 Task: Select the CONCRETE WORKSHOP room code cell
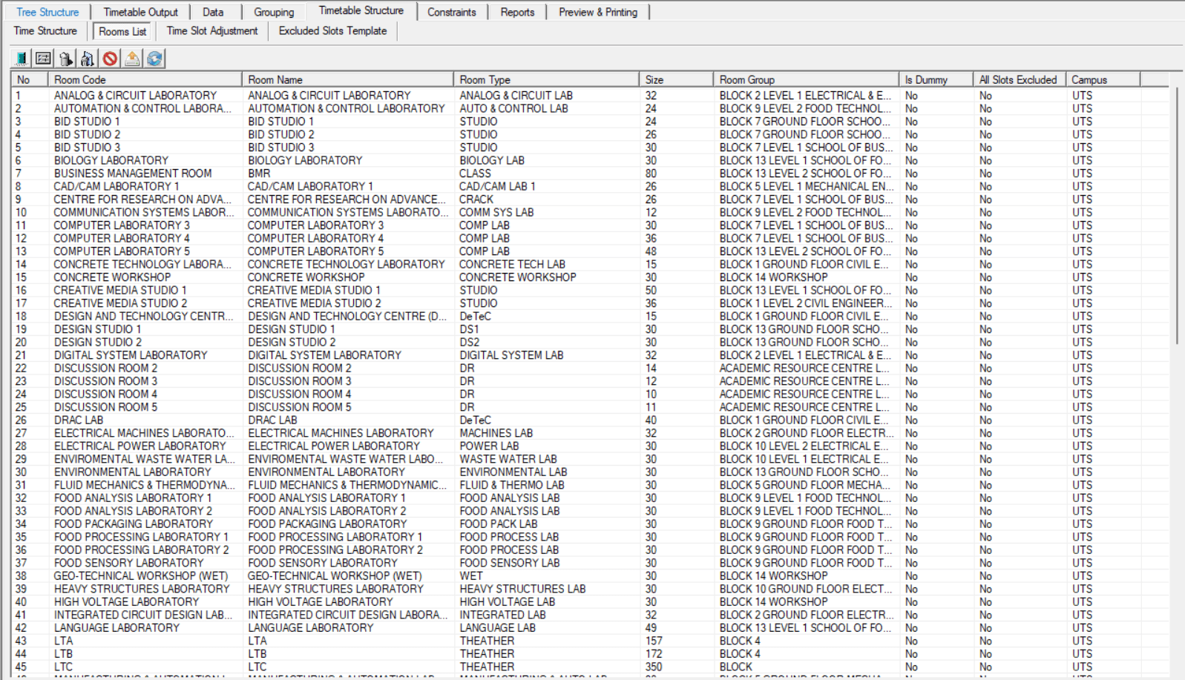click(x=111, y=277)
